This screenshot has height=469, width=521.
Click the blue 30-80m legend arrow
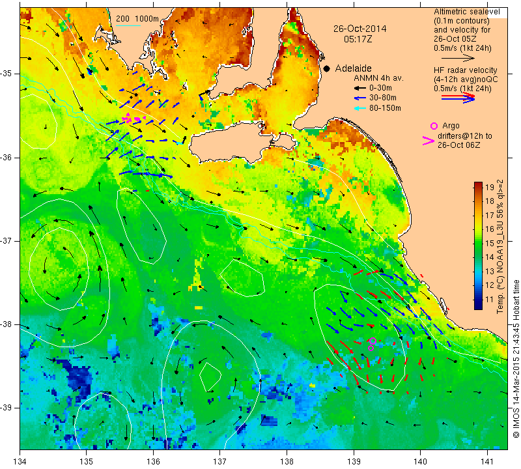point(359,98)
